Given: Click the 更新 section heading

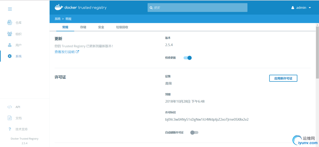Looking at the screenshot, I should point(58,39).
